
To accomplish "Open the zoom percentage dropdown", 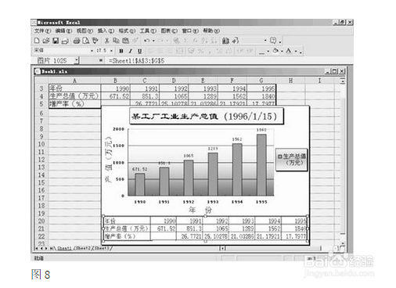I will 265,41.
